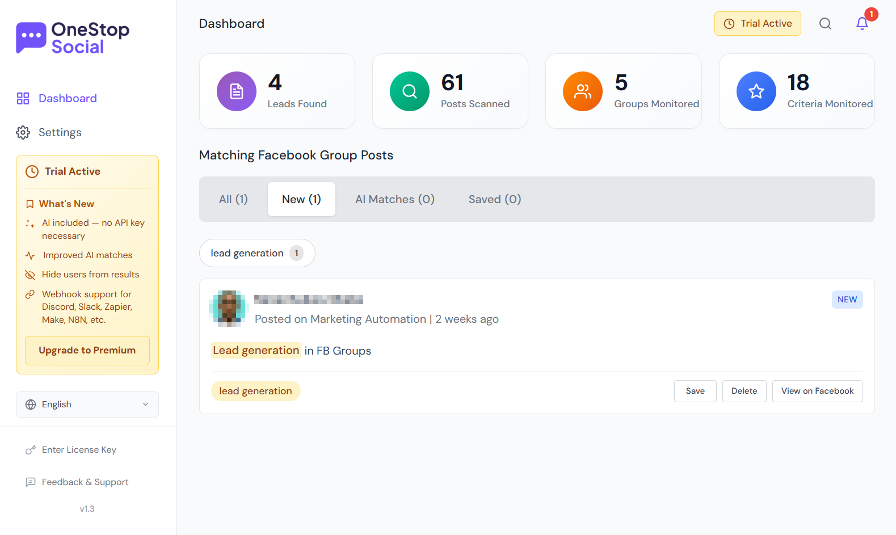Click the clock icon in Trial Active card
896x535 pixels.
tap(32, 171)
